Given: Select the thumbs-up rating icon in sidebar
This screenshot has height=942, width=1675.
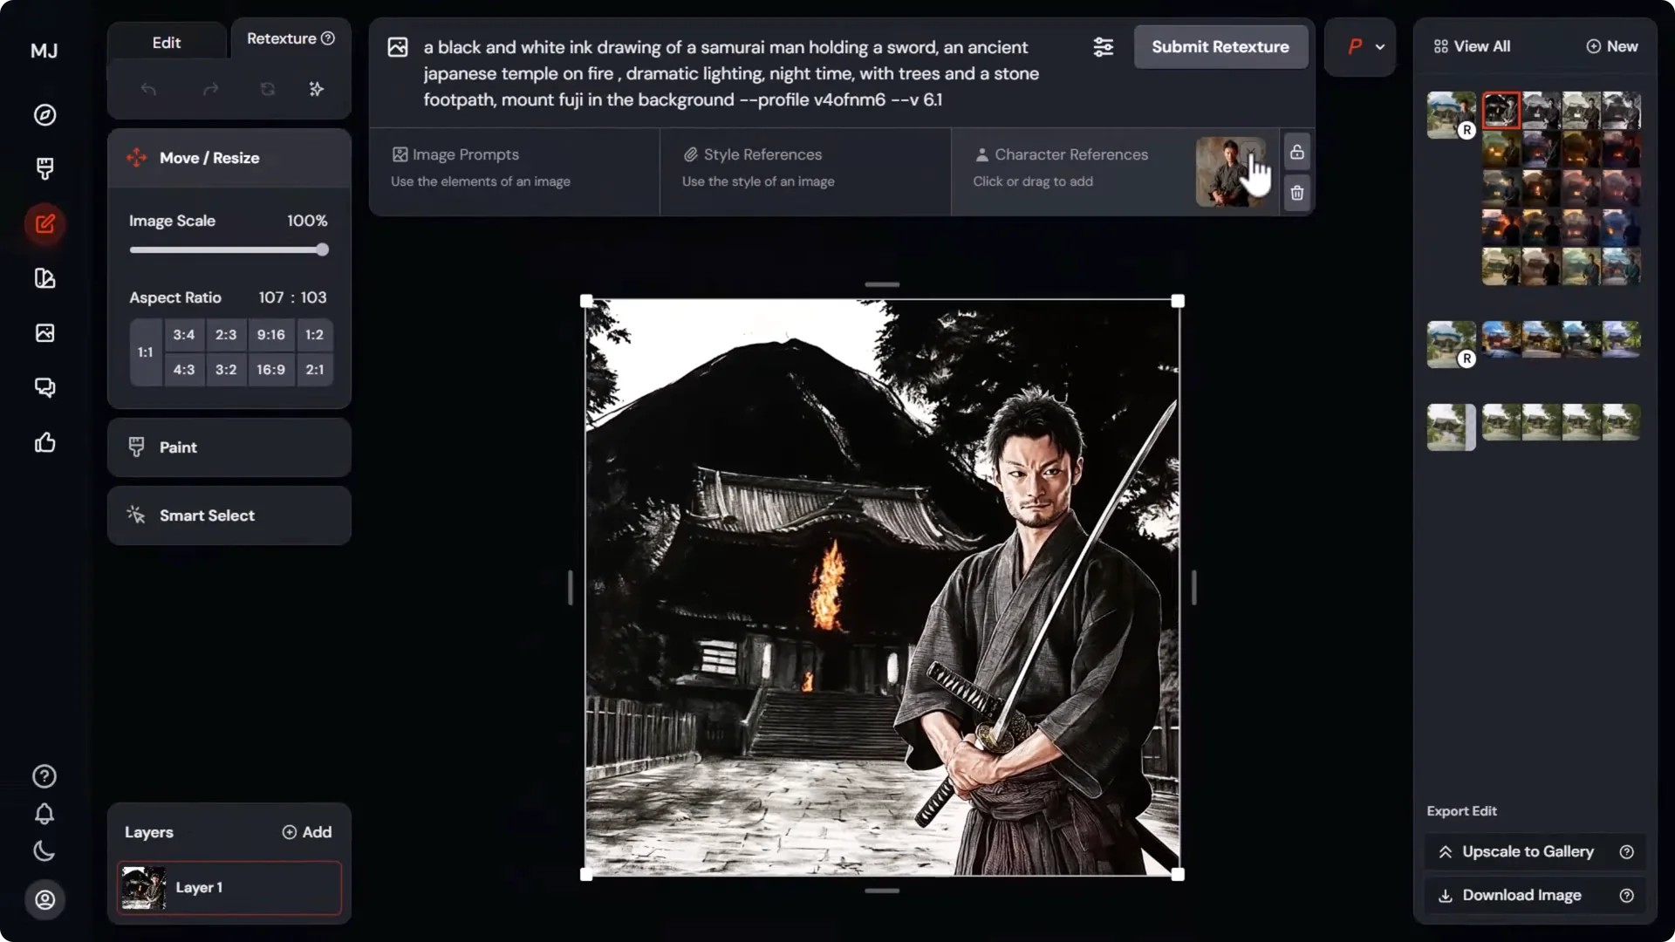Looking at the screenshot, I should [44, 442].
